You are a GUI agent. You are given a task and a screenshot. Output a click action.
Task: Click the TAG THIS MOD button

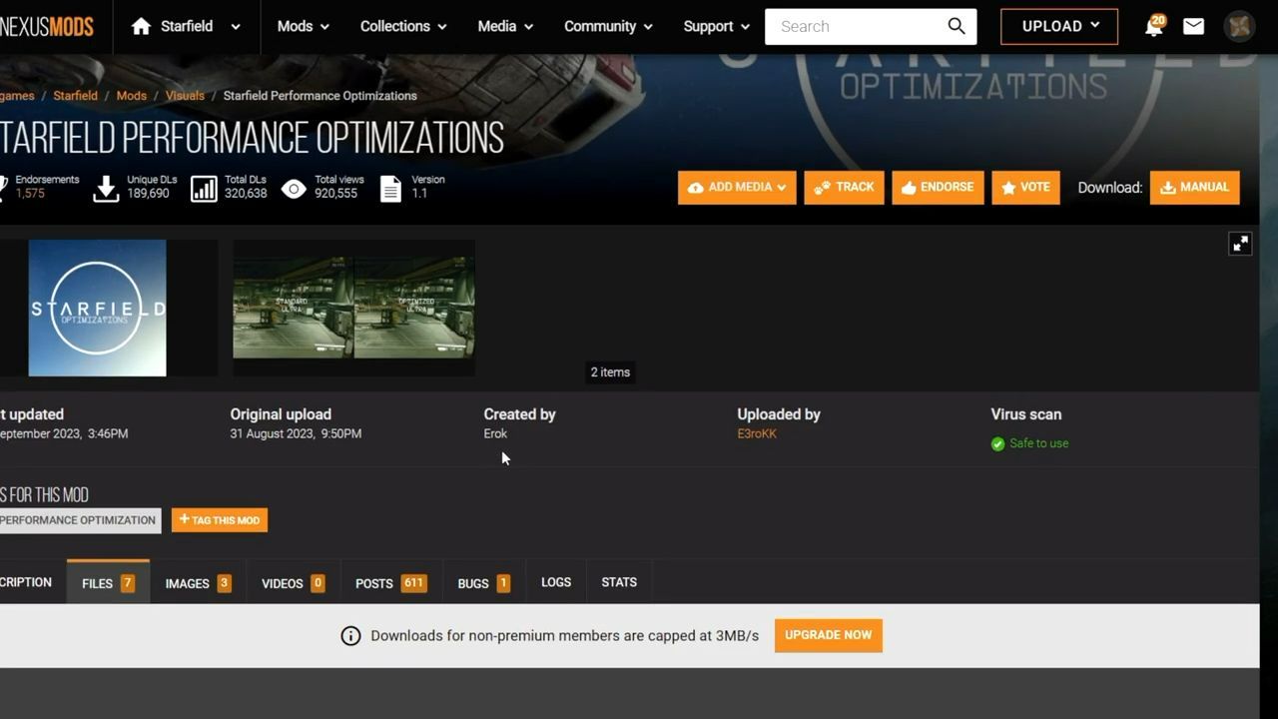tap(220, 520)
